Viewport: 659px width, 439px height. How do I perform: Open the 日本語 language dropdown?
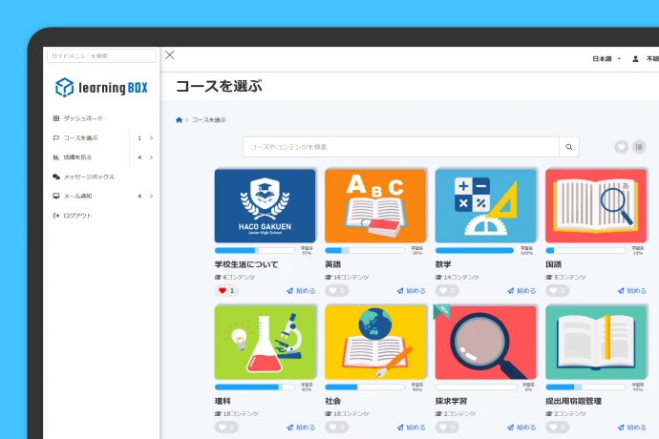[x=606, y=59]
